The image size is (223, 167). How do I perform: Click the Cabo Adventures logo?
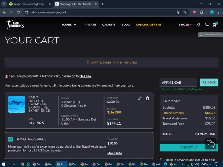pyautogui.click(x=15, y=25)
